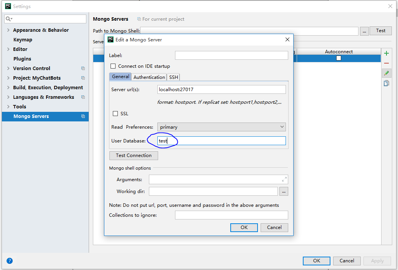Click project-level icon beside Project: MyChatBots

pos(83,78)
